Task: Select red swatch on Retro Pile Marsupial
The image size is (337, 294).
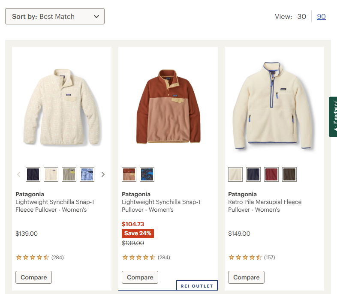Action: (x=271, y=174)
